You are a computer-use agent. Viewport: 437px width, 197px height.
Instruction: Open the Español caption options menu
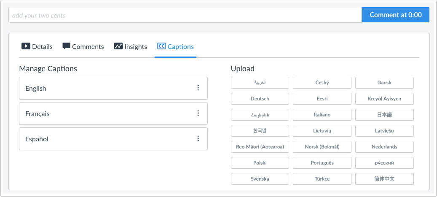pos(198,139)
